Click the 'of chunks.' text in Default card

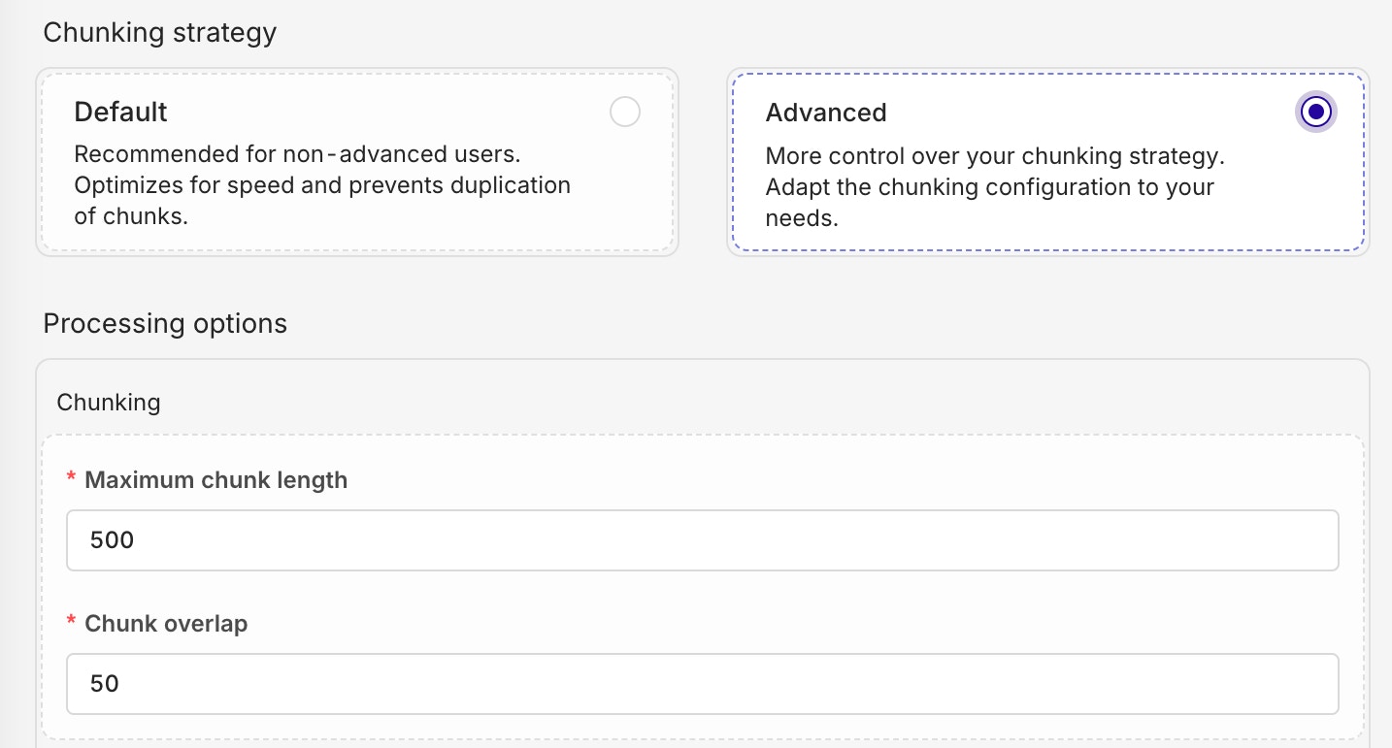point(131,216)
